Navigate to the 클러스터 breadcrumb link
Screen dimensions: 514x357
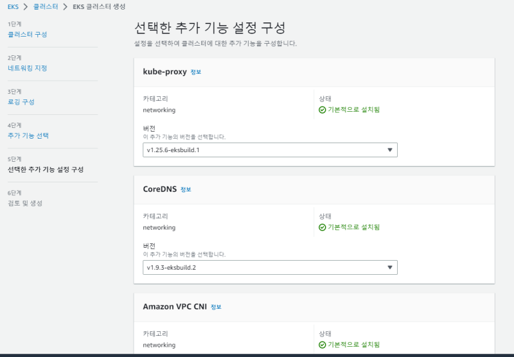click(x=46, y=6)
